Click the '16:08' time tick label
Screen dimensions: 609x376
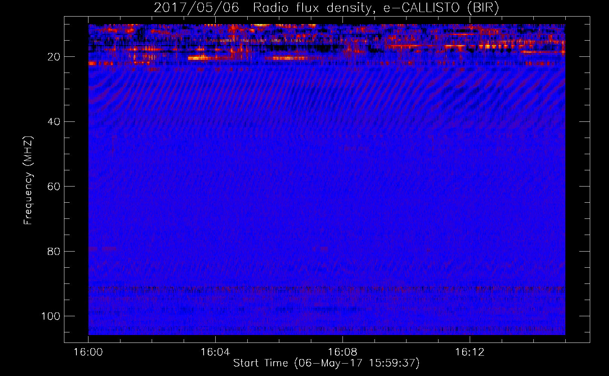pos(343,352)
